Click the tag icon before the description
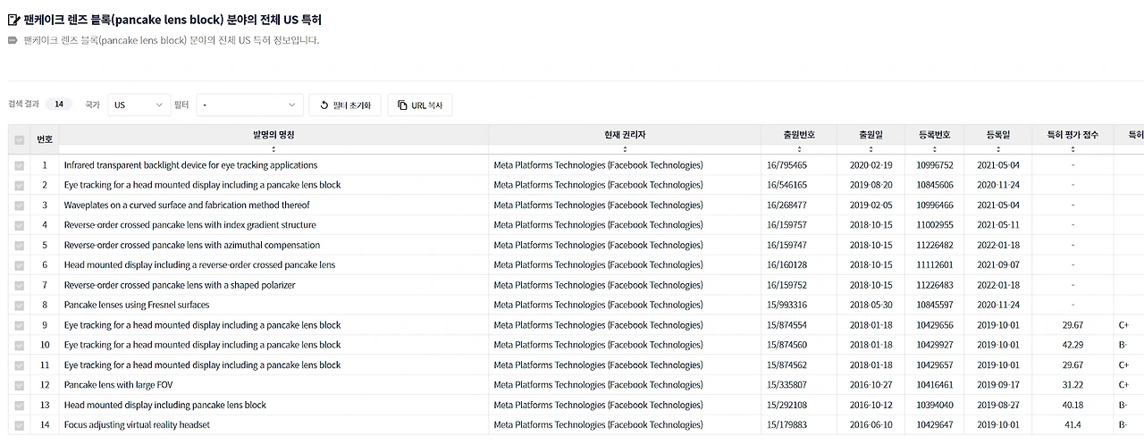Image resolution: width=1144 pixels, height=444 pixels. coord(13,40)
